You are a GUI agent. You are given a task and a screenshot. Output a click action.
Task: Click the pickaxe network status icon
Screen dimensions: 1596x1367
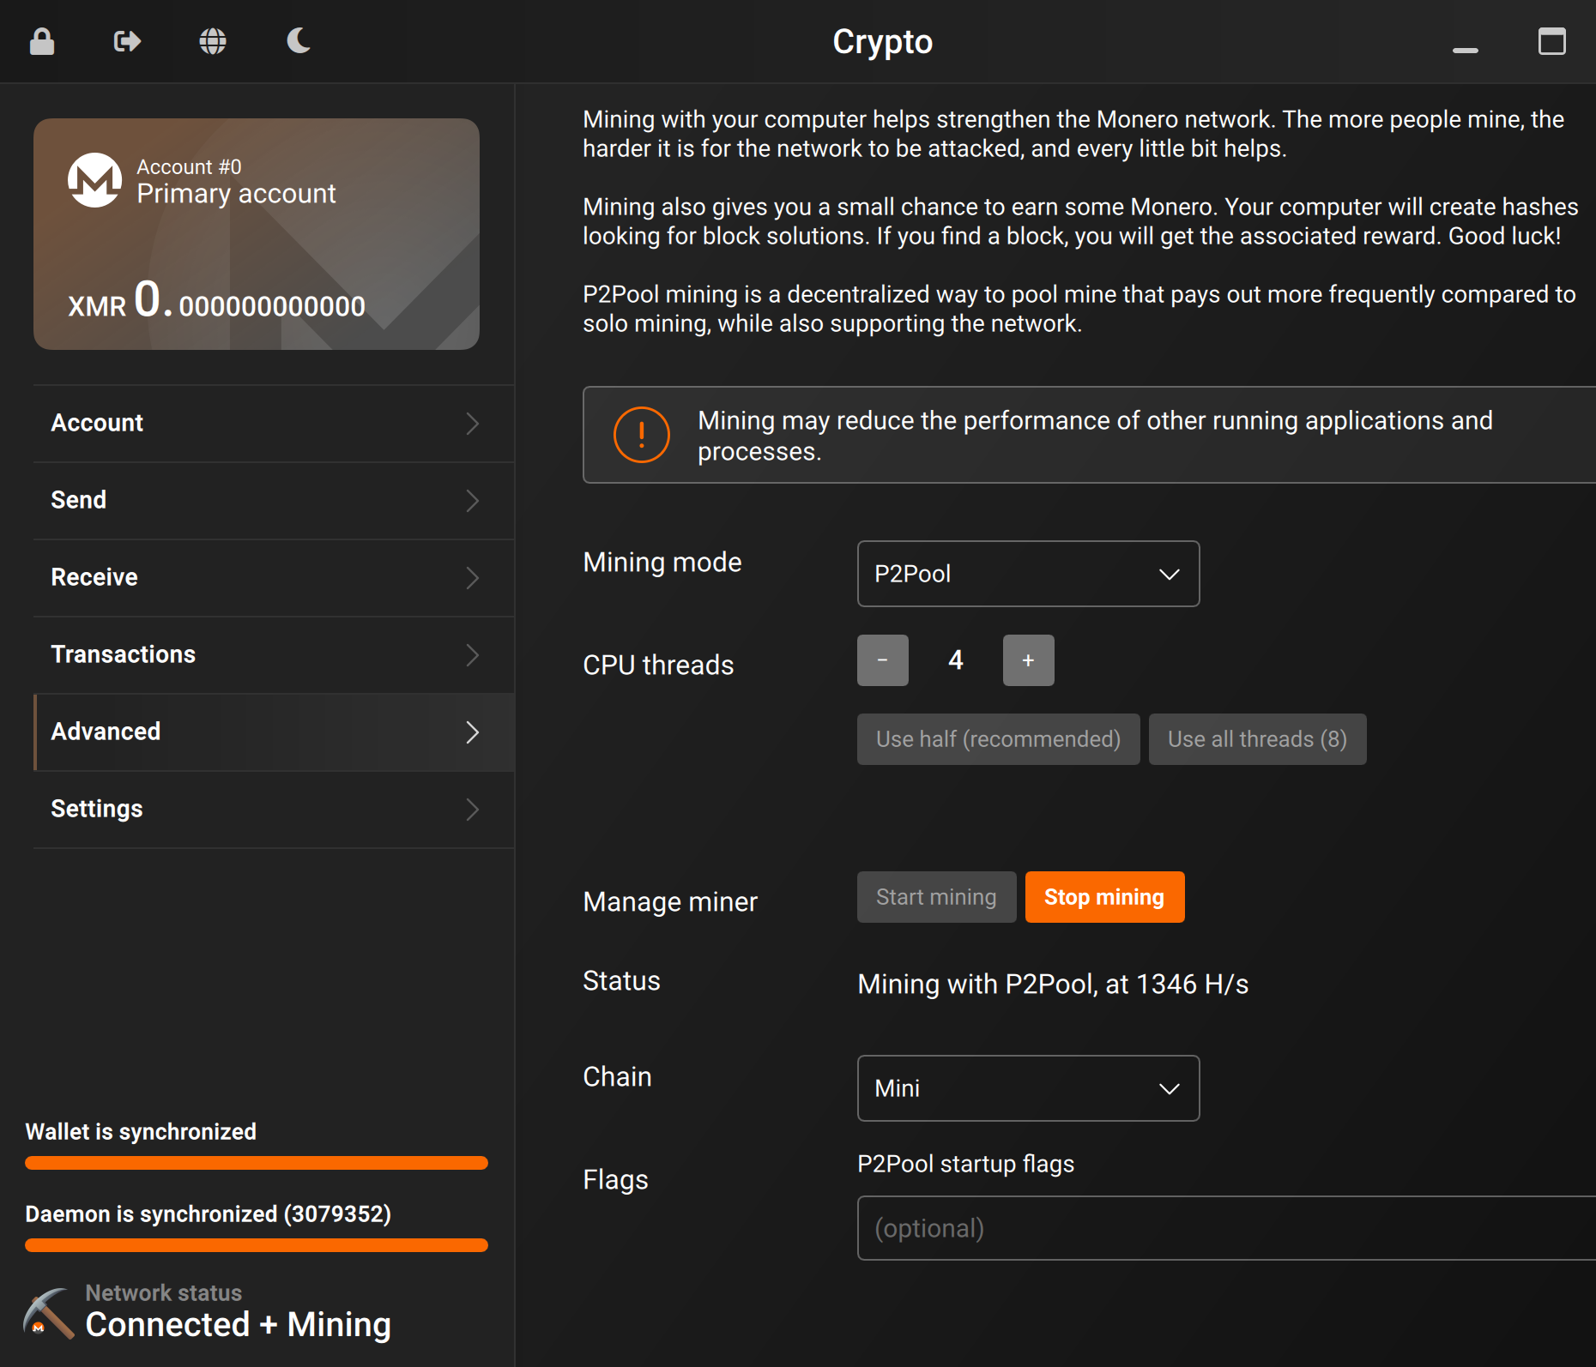coord(48,1313)
